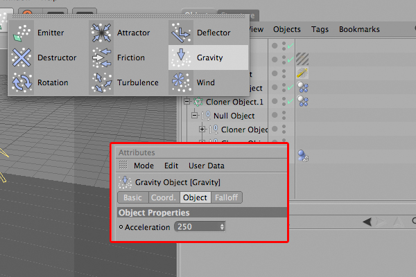The width and height of the screenshot is (416, 277).
Task: Switch to the Coord. tab
Action: click(x=164, y=197)
